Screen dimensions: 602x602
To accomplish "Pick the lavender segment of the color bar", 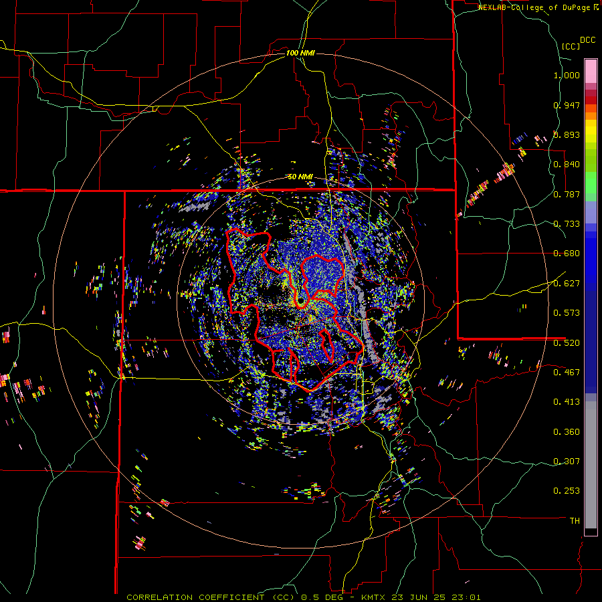I will pyautogui.click(x=591, y=212).
